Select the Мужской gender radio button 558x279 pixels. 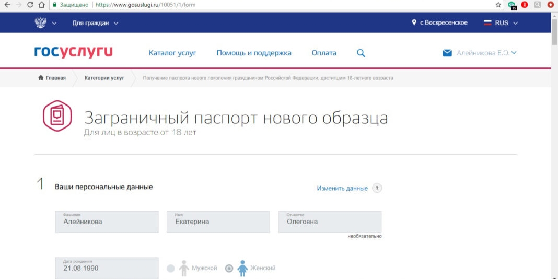(x=170, y=268)
